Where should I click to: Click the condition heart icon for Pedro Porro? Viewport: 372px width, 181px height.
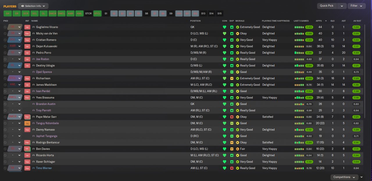tap(224, 53)
